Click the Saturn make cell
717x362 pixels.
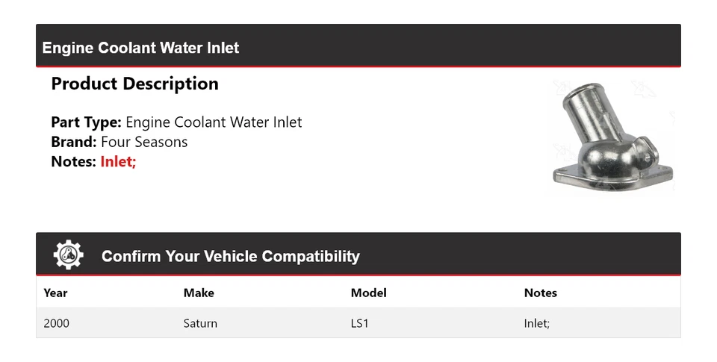coord(200,323)
